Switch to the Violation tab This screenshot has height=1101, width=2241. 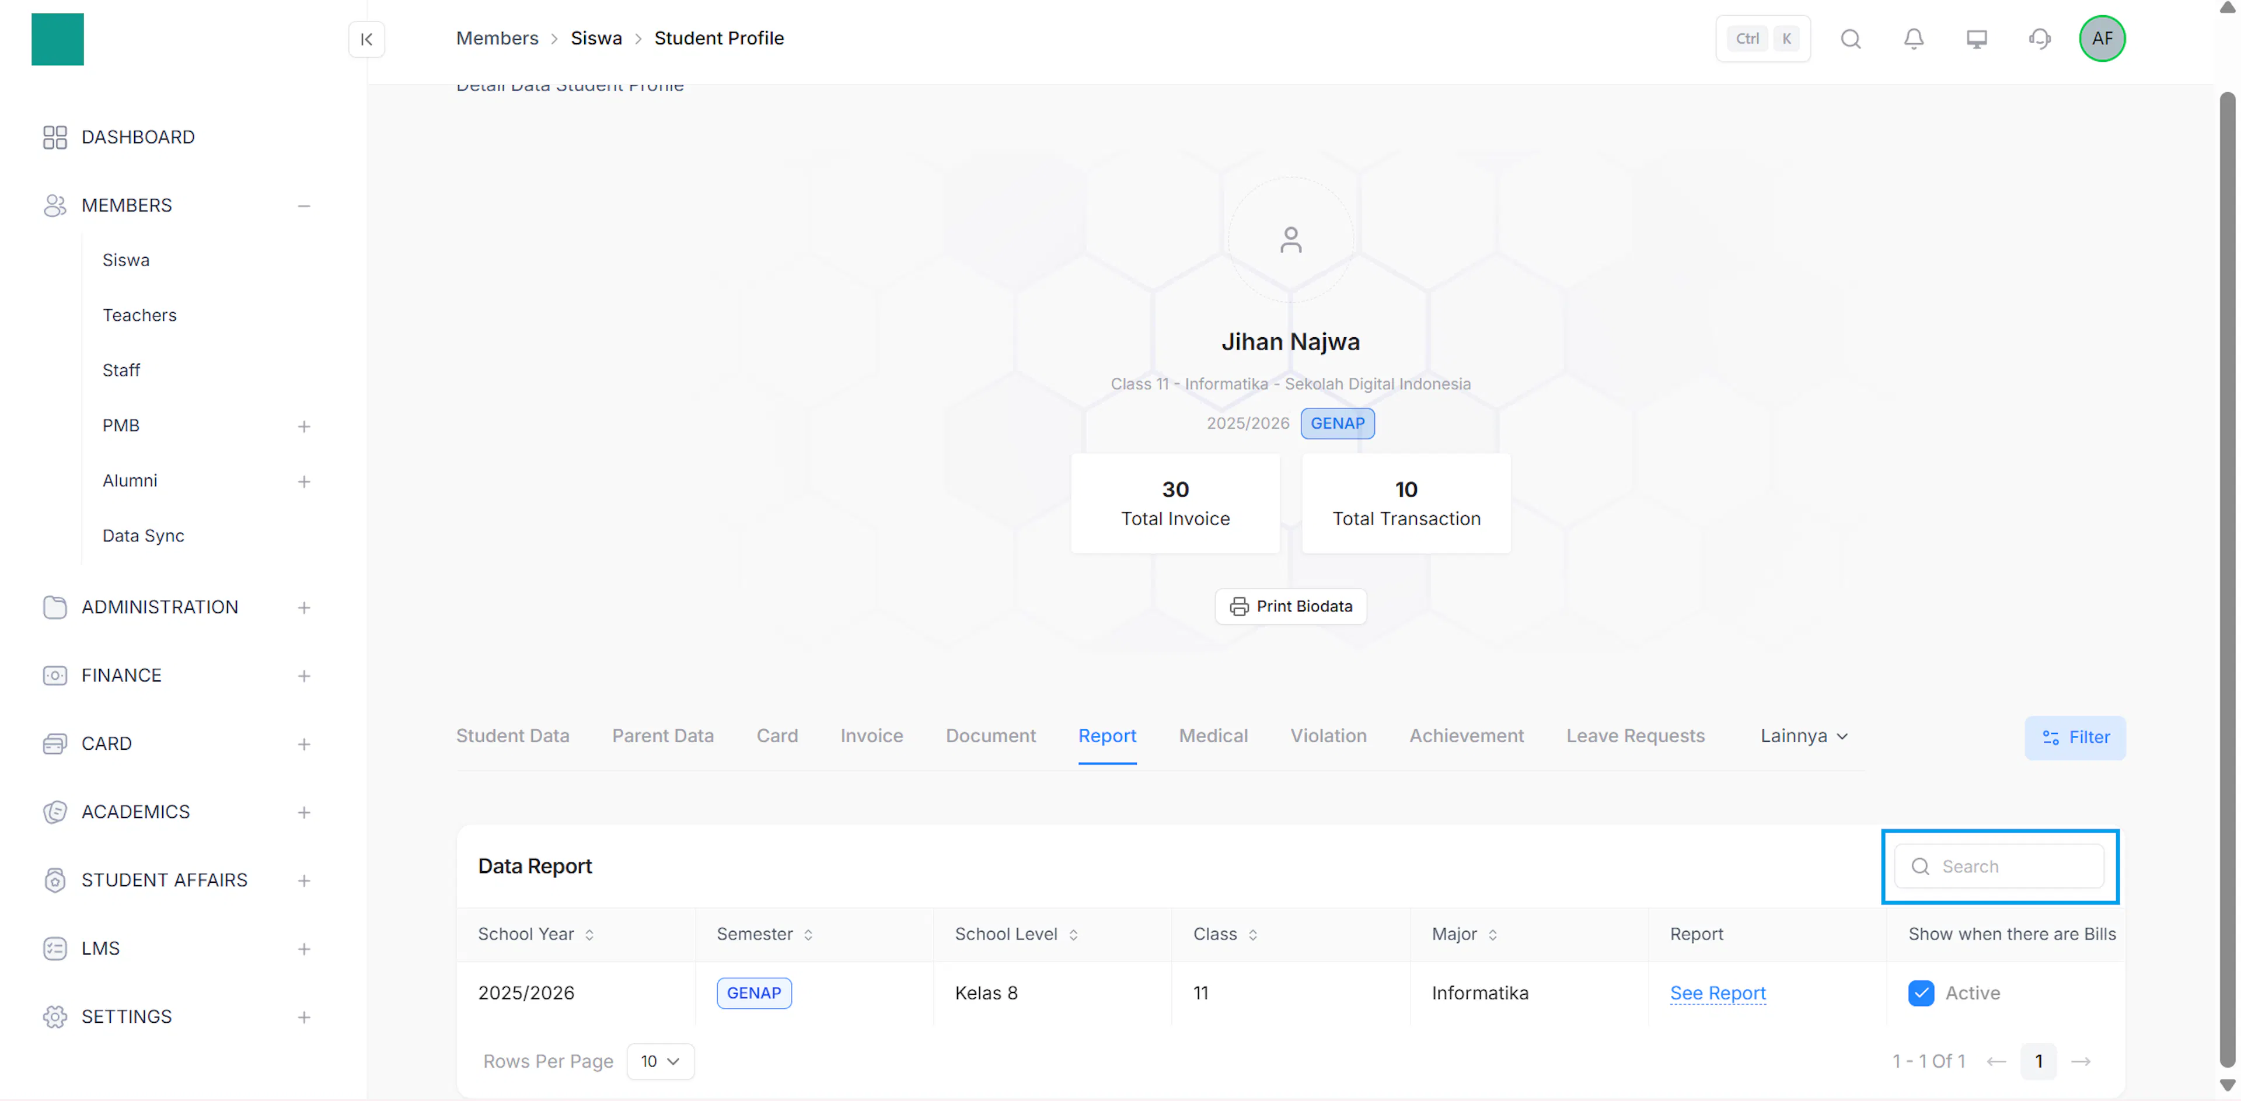[x=1328, y=736]
